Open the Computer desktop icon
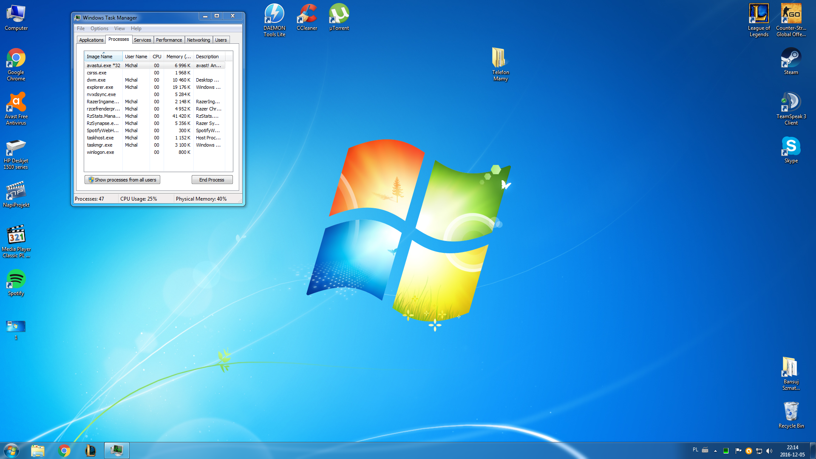 [x=16, y=18]
